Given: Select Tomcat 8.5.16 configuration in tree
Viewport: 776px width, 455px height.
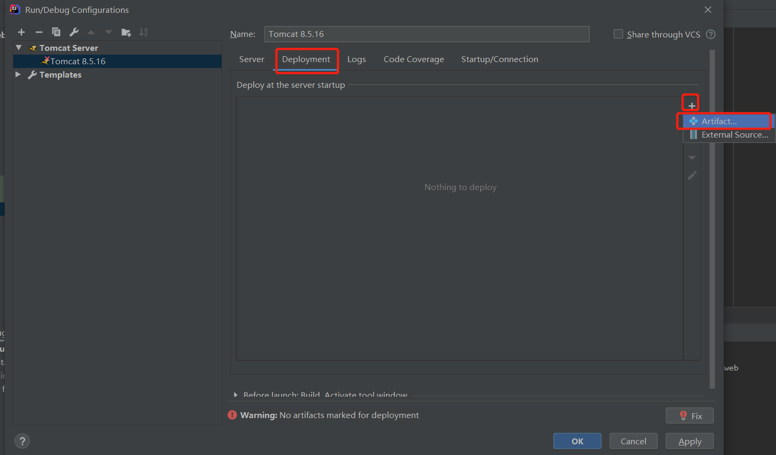Looking at the screenshot, I should point(117,61).
